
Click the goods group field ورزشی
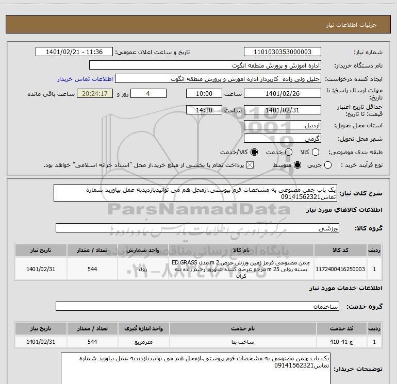point(197,228)
